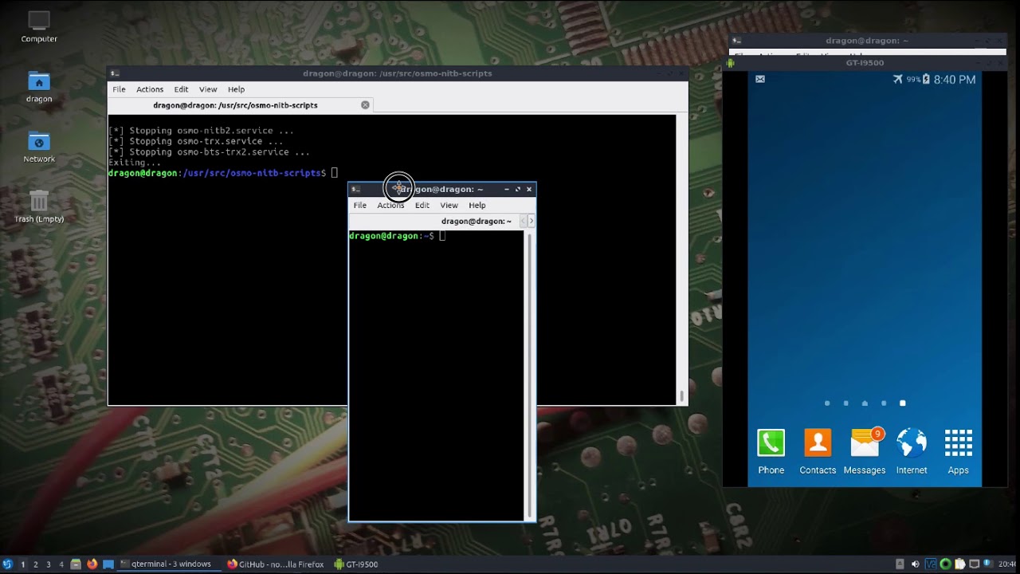Image resolution: width=1020 pixels, height=574 pixels.
Task: Click the blue V2 tray icon
Action: (931, 564)
